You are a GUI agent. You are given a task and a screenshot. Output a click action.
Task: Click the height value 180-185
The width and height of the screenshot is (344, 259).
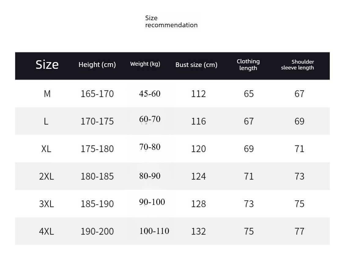97,176
